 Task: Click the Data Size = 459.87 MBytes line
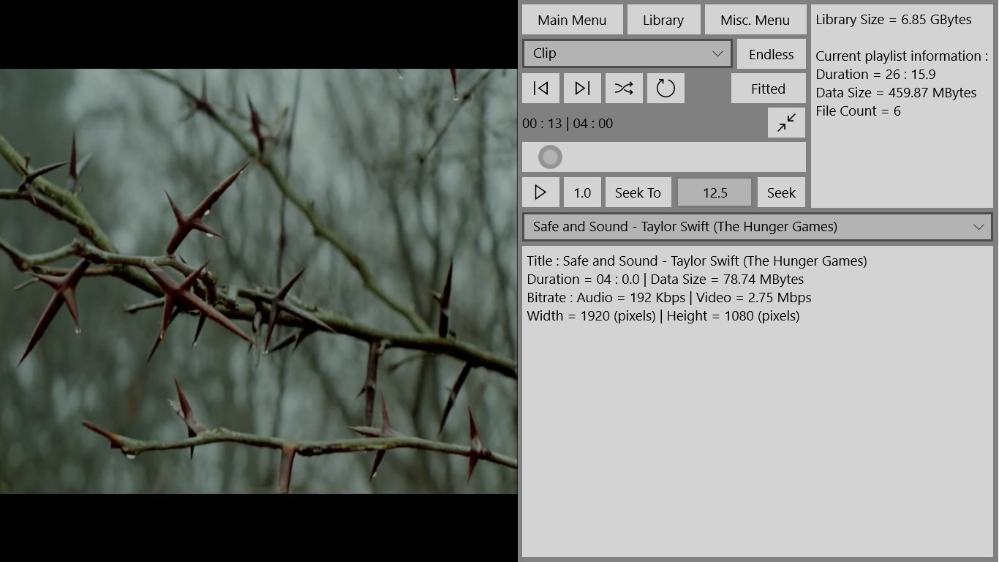896,93
